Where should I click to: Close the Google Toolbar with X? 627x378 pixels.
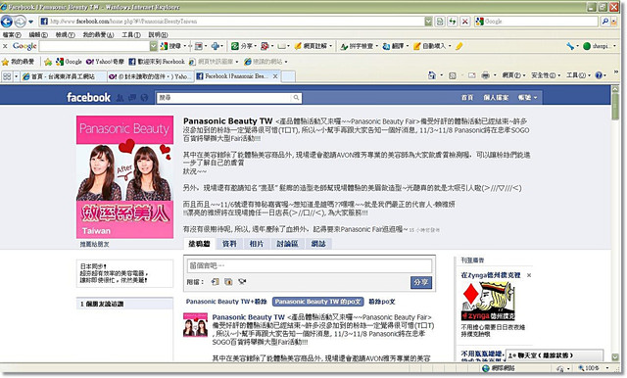pos(5,46)
